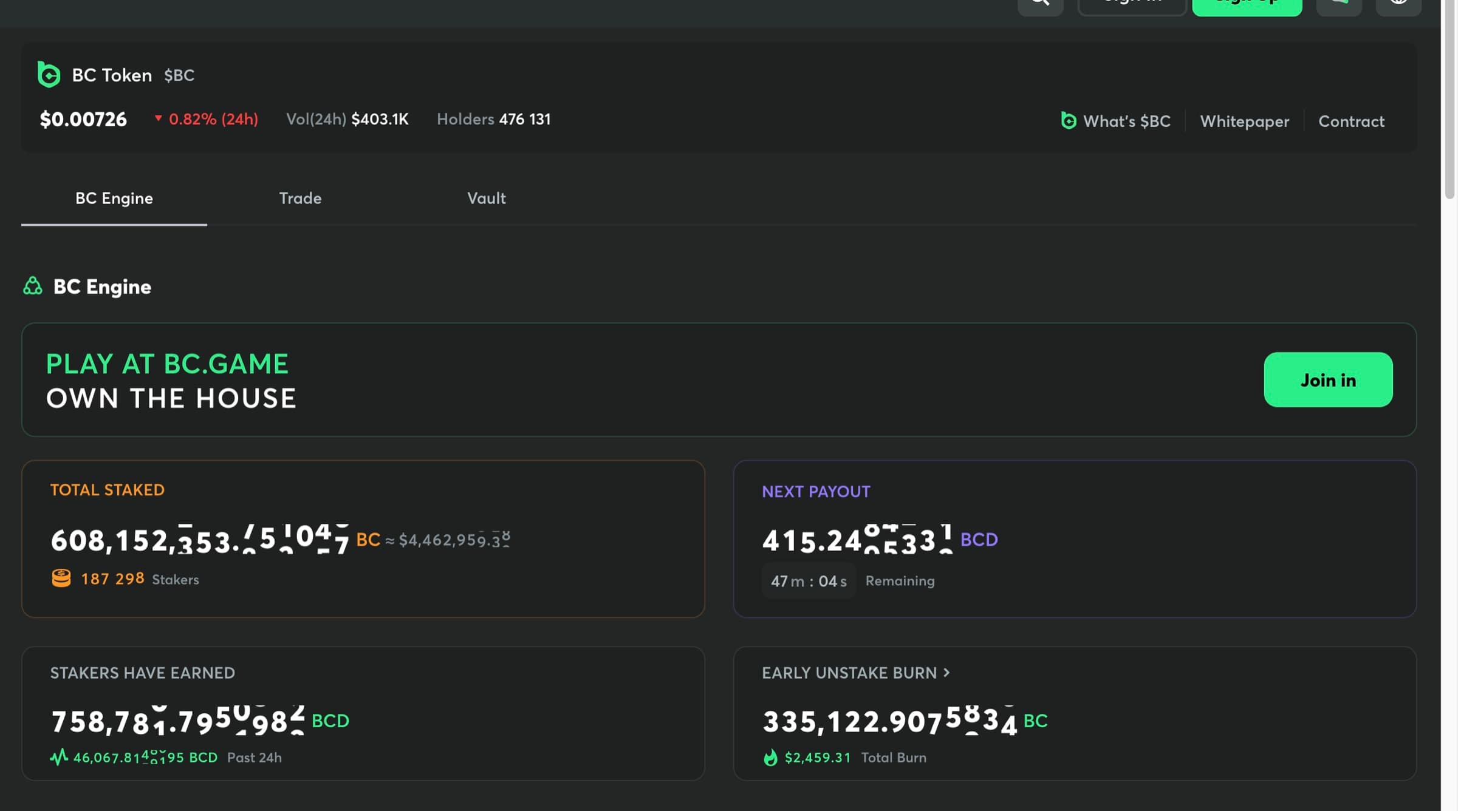Click the 187 298 Stakers count

pos(140,579)
